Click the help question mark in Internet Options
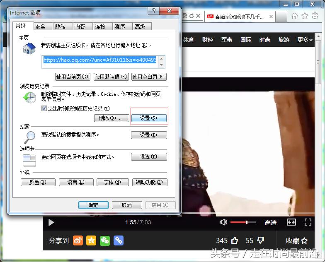This screenshot has width=325, height=262. (153, 11)
